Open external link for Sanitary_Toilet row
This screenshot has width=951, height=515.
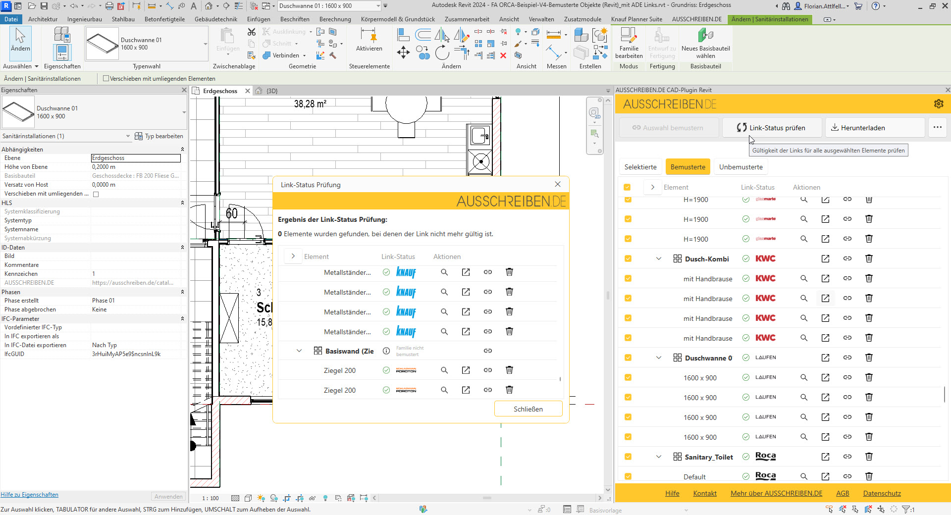click(x=825, y=457)
